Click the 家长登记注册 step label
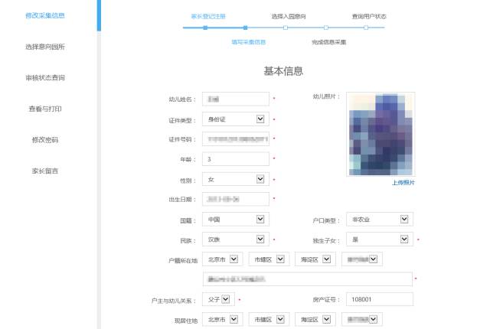The image size is (490, 329). click(x=208, y=16)
